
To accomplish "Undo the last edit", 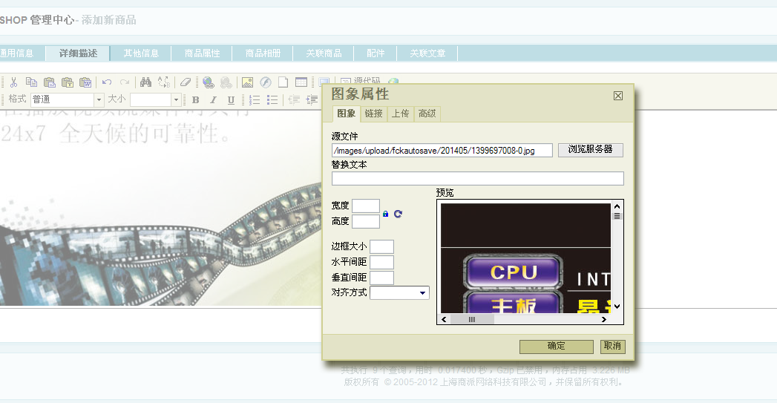I will coord(107,82).
